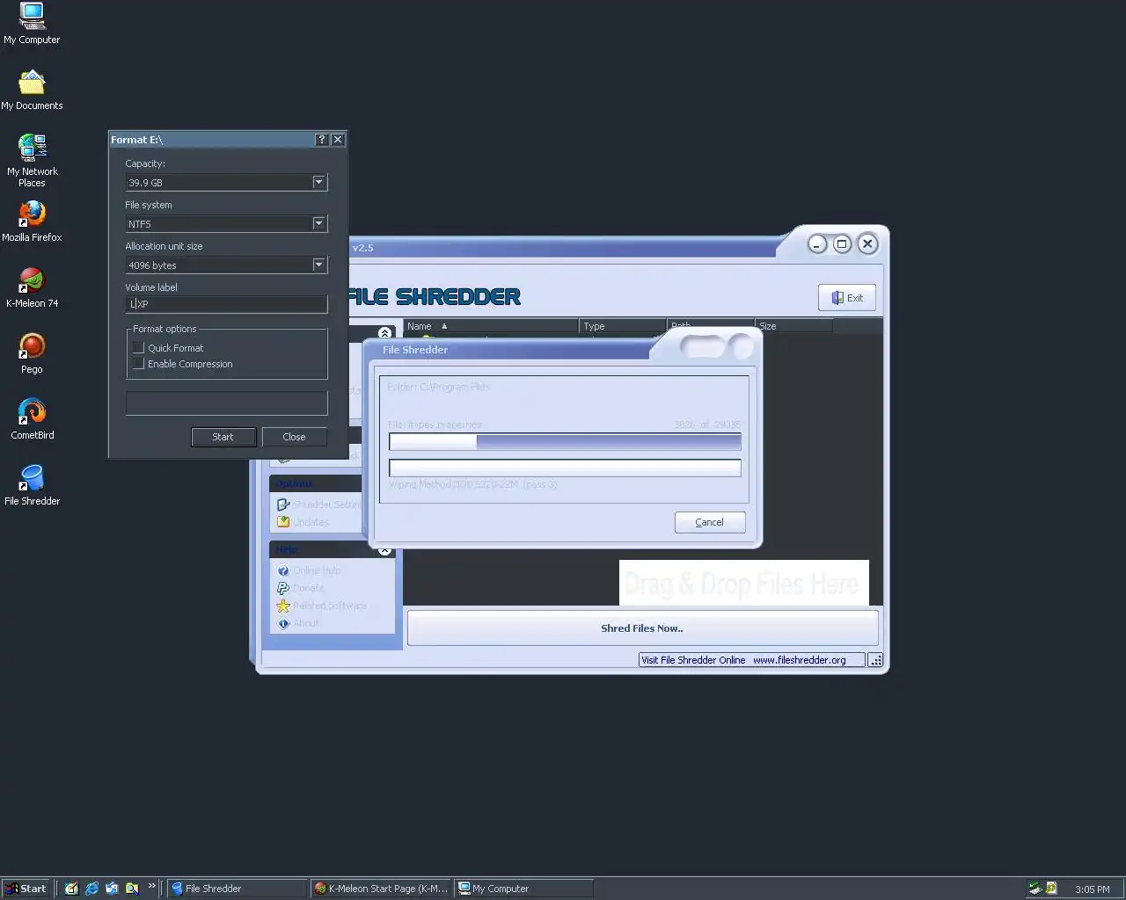Screen dimensions: 1126x900
Task: Launch Mozilla Firefox from desktop
Action: 32,221
